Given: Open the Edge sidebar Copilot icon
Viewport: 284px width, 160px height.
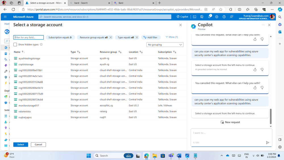Looking at the screenshot, I should 280,9.
